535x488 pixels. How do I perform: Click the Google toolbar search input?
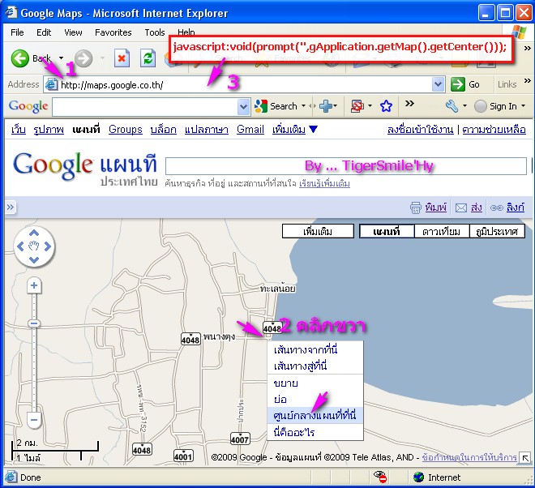click(145, 106)
